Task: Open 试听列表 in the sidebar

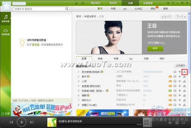Action: 6,18
